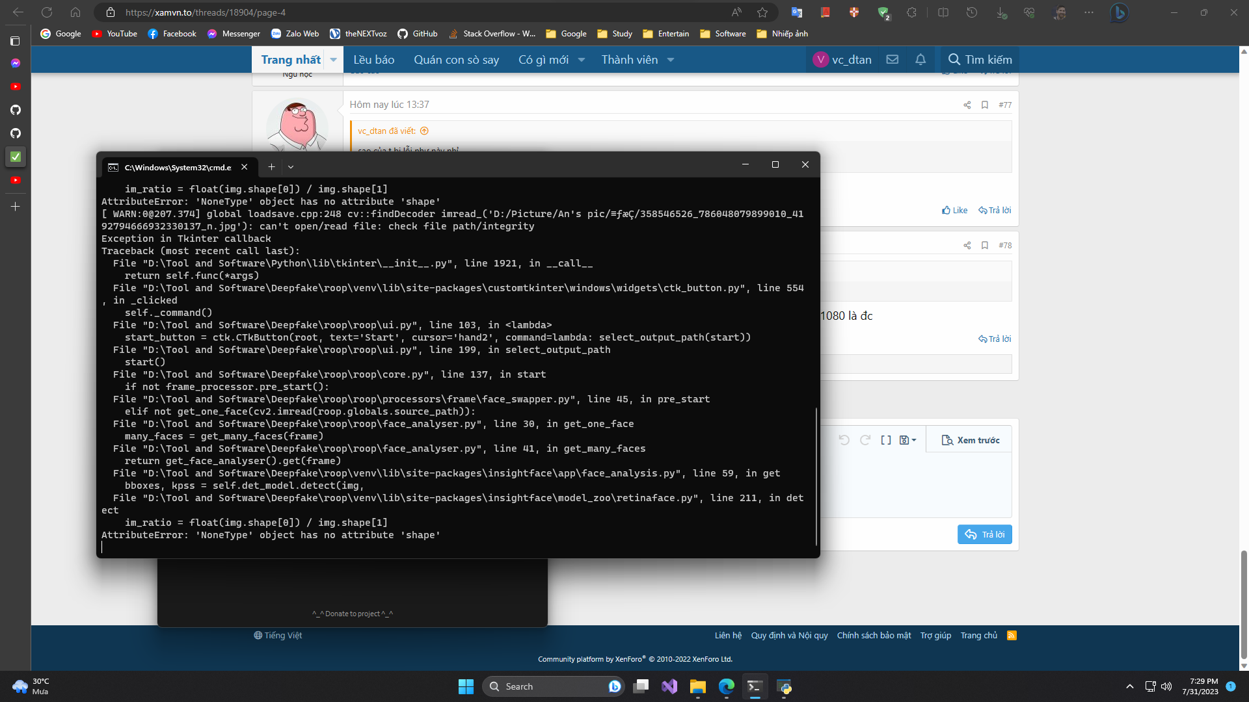Click share icon on post #77
The height and width of the screenshot is (702, 1249).
[967, 105]
